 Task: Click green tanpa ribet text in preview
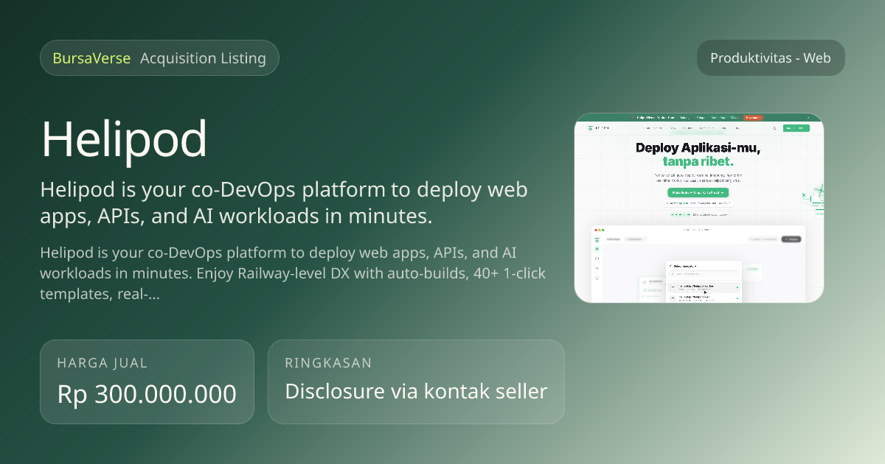pyautogui.click(x=698, y=161)
